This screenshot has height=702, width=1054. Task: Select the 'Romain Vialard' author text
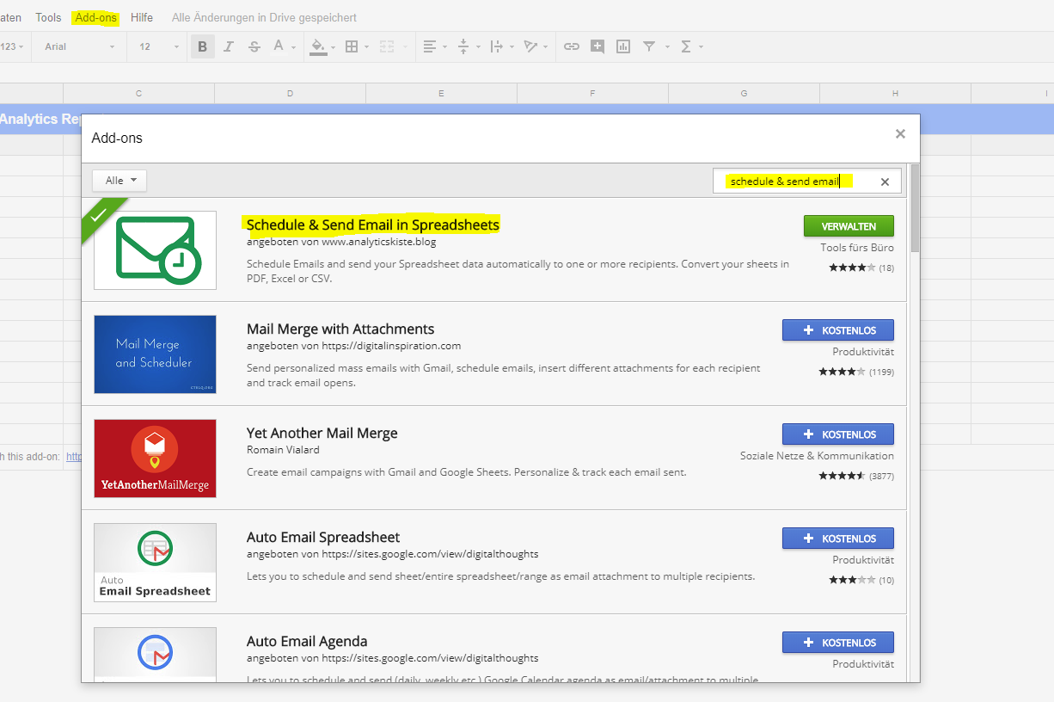tap(283, 450)
